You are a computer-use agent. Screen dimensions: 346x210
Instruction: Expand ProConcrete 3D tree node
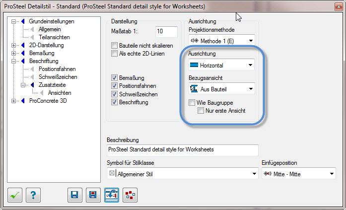pyautogui.click(x=14, y=101)
